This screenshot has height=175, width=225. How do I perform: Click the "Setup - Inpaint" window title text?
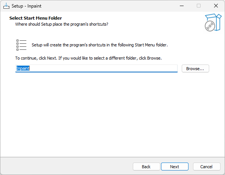[26, 6]
